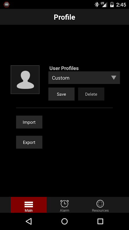Import a profile
This screenshot has width=129, height=230.
tap(29, 122)
